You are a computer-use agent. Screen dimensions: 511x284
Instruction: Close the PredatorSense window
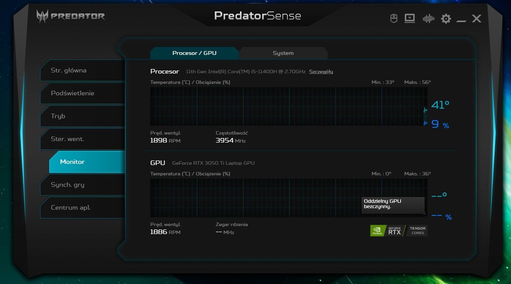point(476,18)
